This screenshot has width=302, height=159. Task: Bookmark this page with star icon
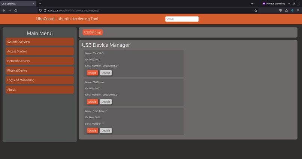256,10
